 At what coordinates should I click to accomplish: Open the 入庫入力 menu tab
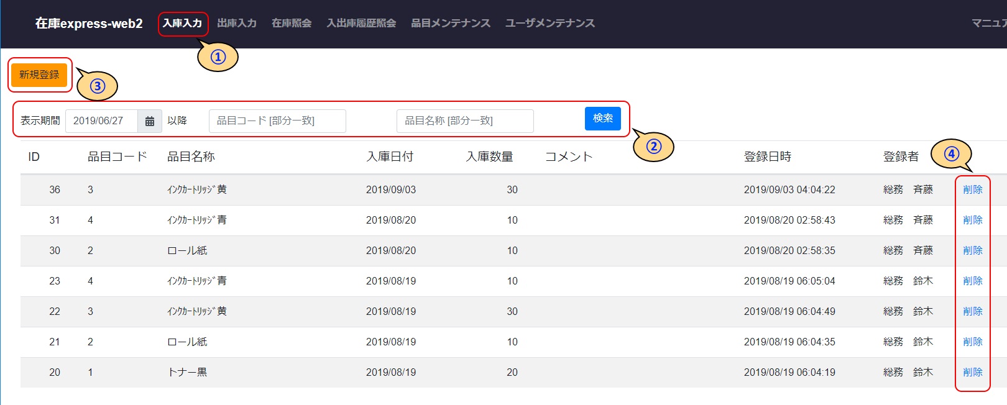182,24
